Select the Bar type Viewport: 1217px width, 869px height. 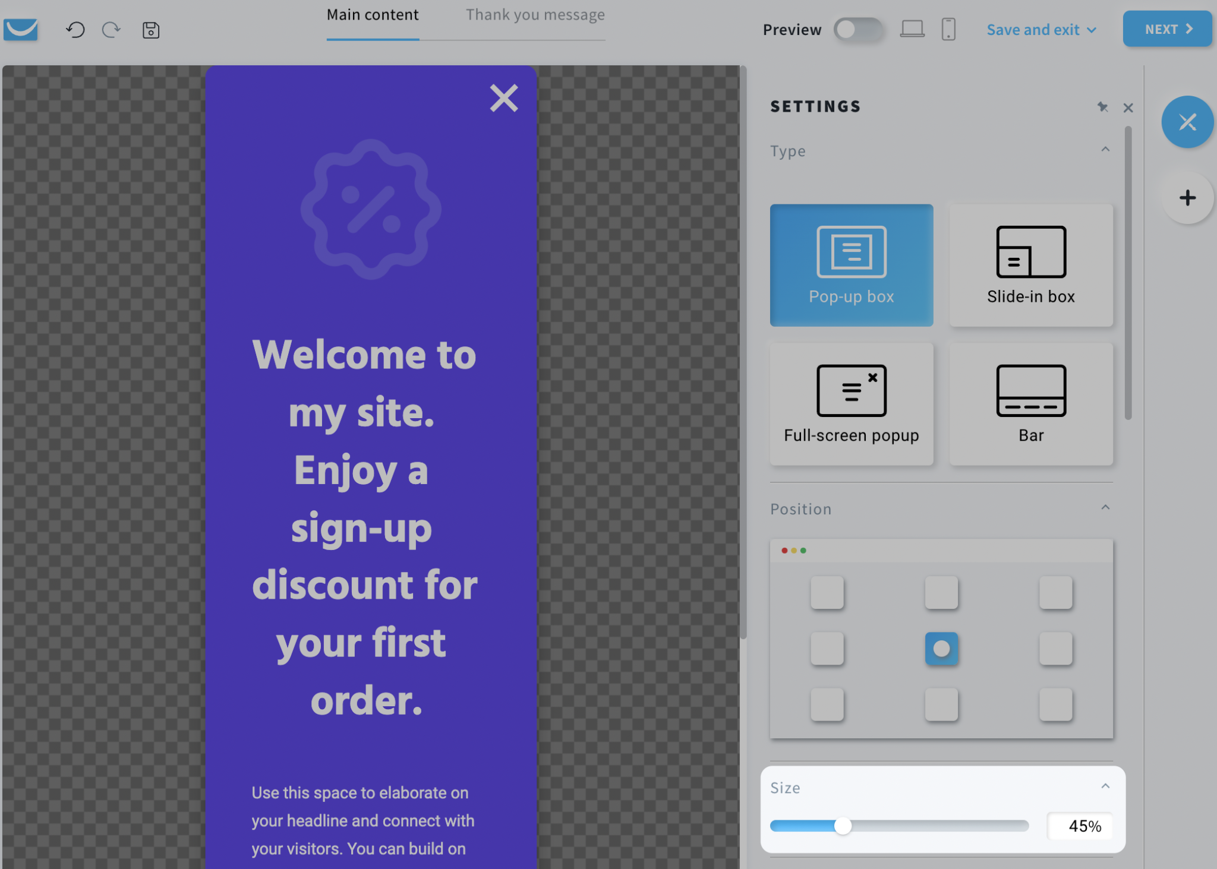pyautogui.click(x=1031, y=403)
